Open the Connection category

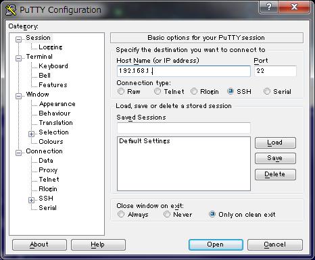pyautogui.click(x=44, y=151)
